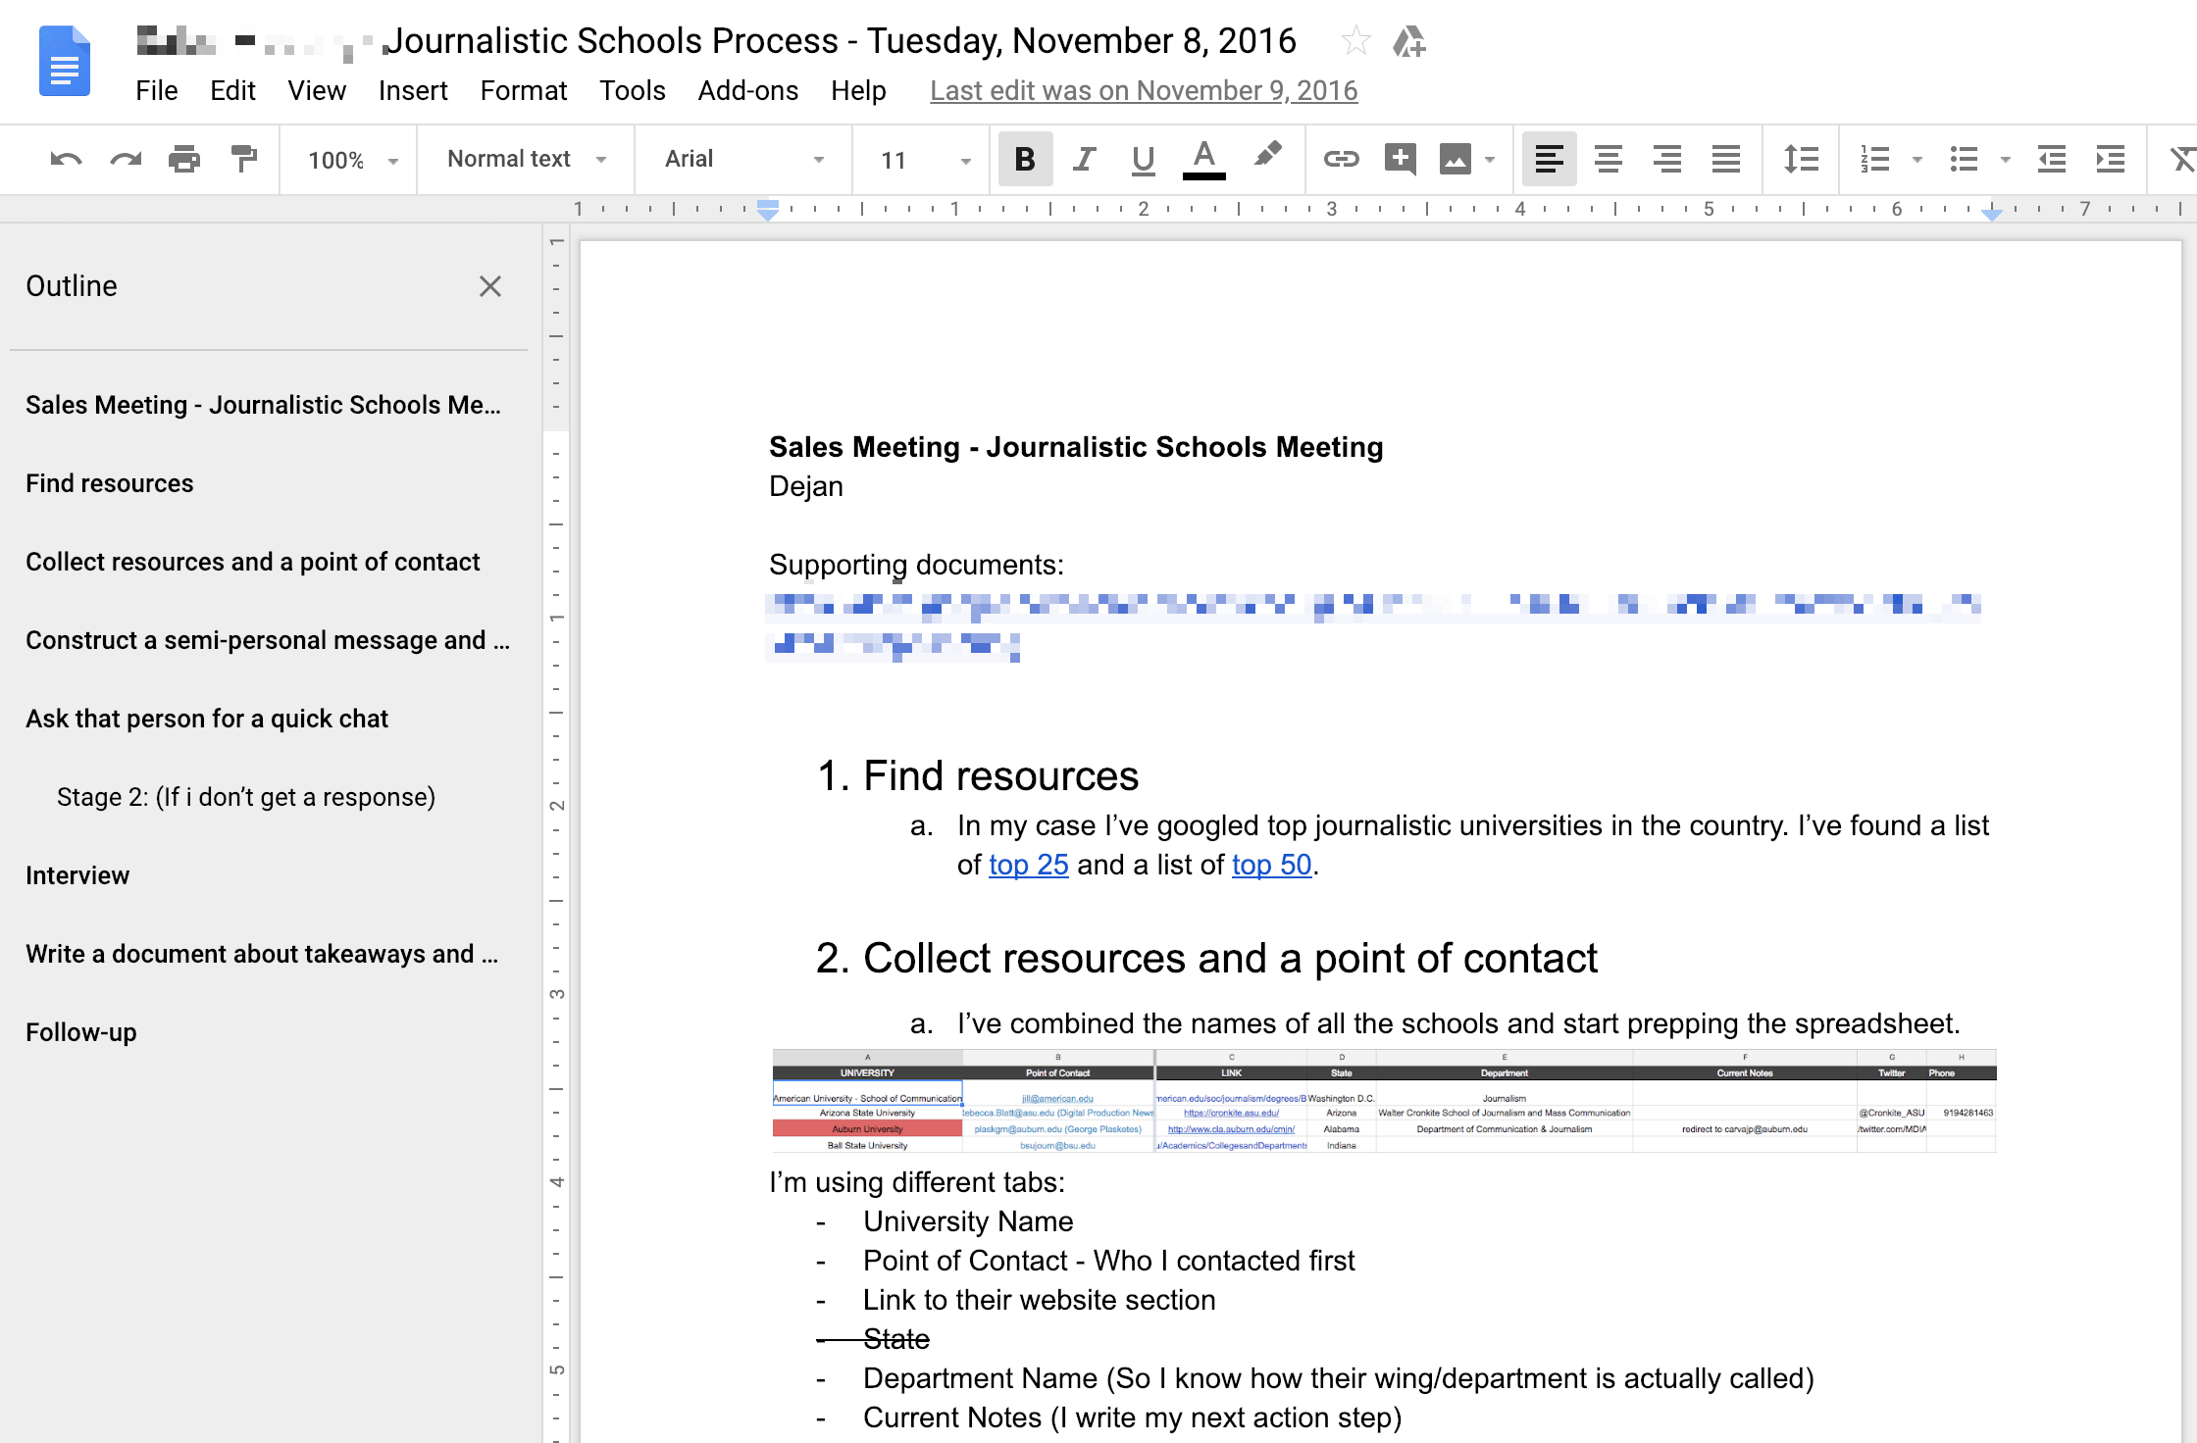
Task: Select Sales Meeting outline heading
Action: [263, 405]
